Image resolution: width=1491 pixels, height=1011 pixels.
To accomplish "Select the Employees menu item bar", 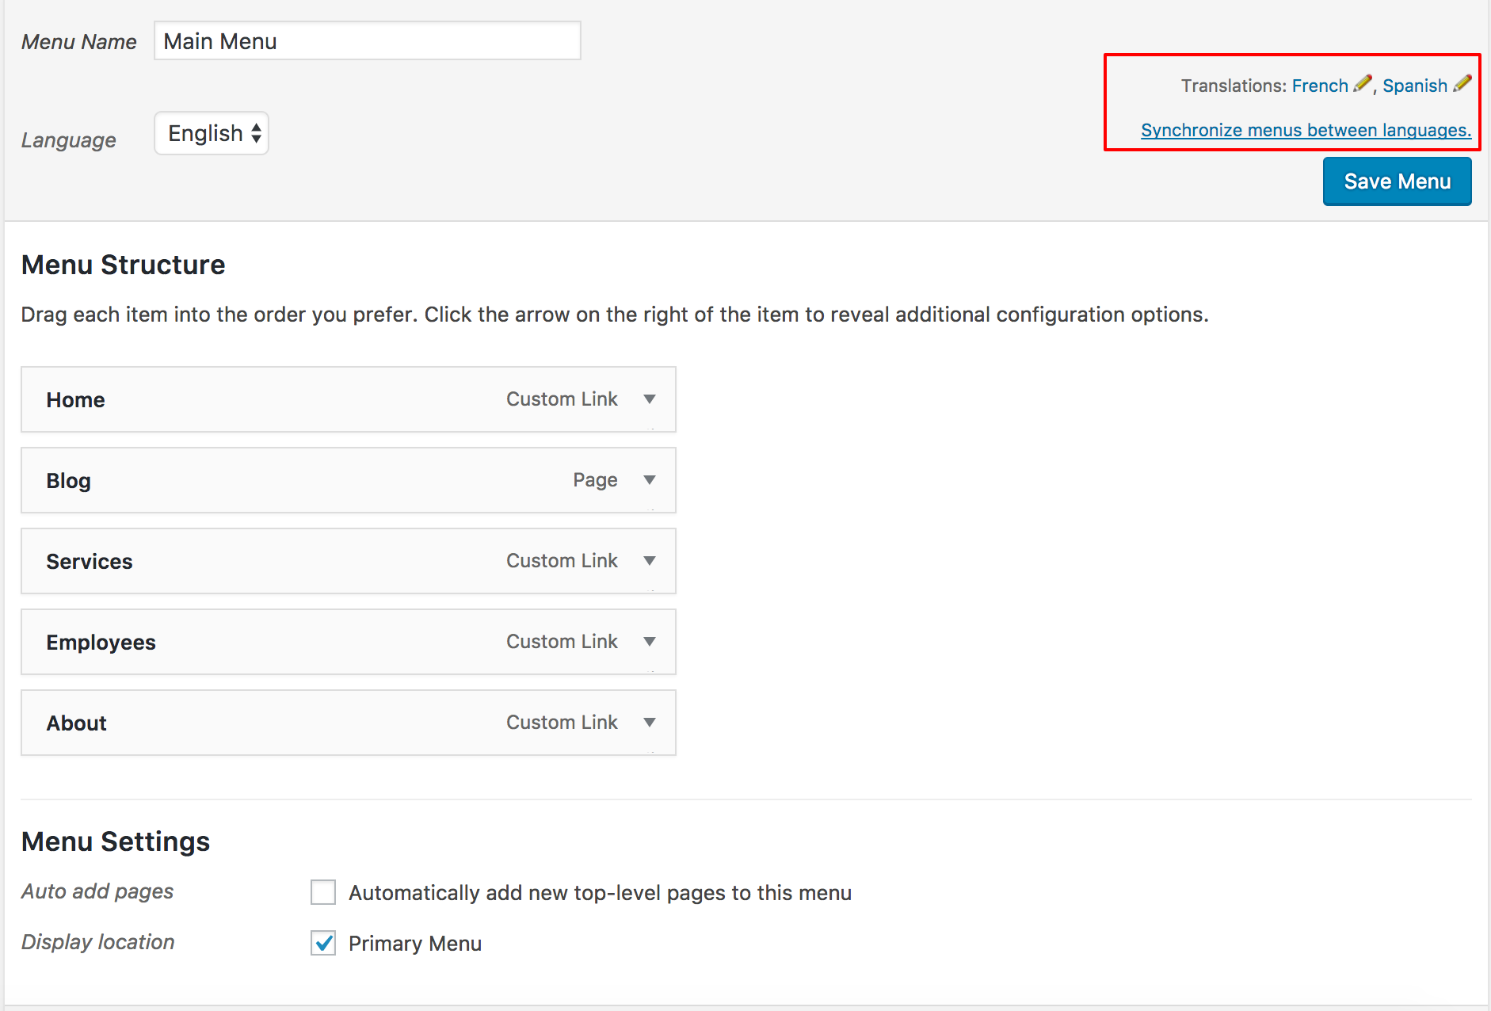I will pyautogui.click(x=349, y=642).
